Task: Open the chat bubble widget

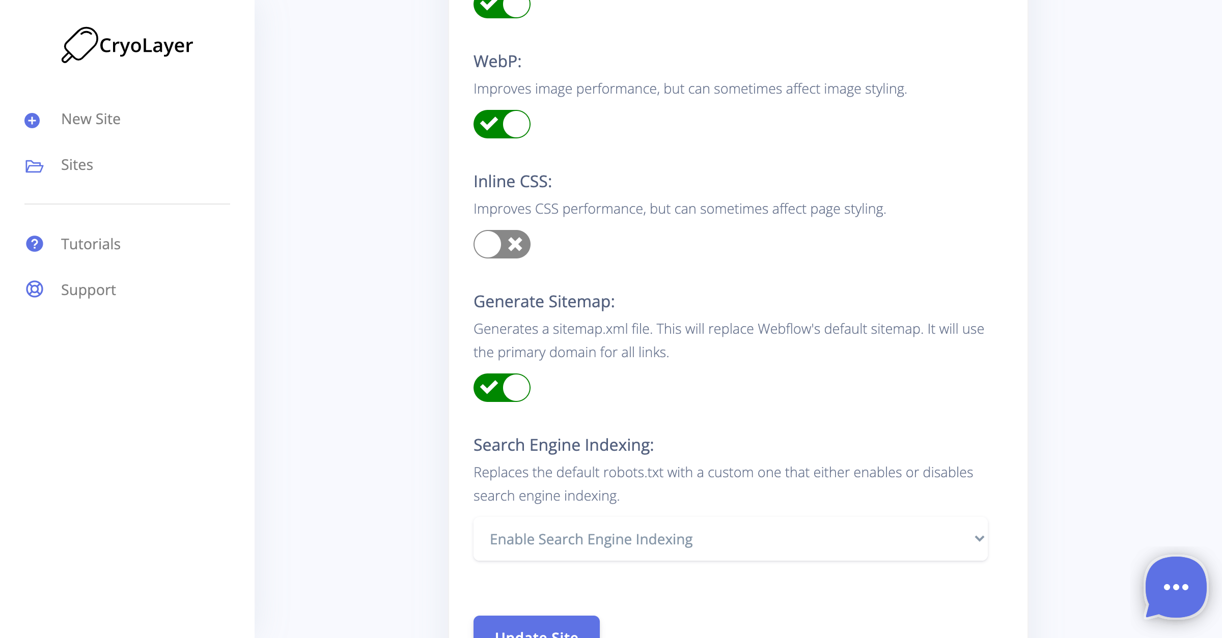Action: point(1175,587)
